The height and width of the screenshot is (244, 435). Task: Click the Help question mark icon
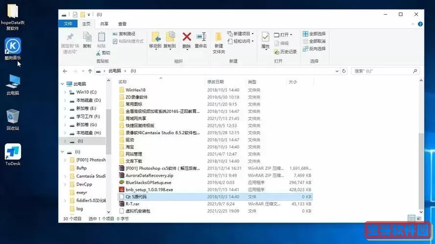tap(420, 24)
